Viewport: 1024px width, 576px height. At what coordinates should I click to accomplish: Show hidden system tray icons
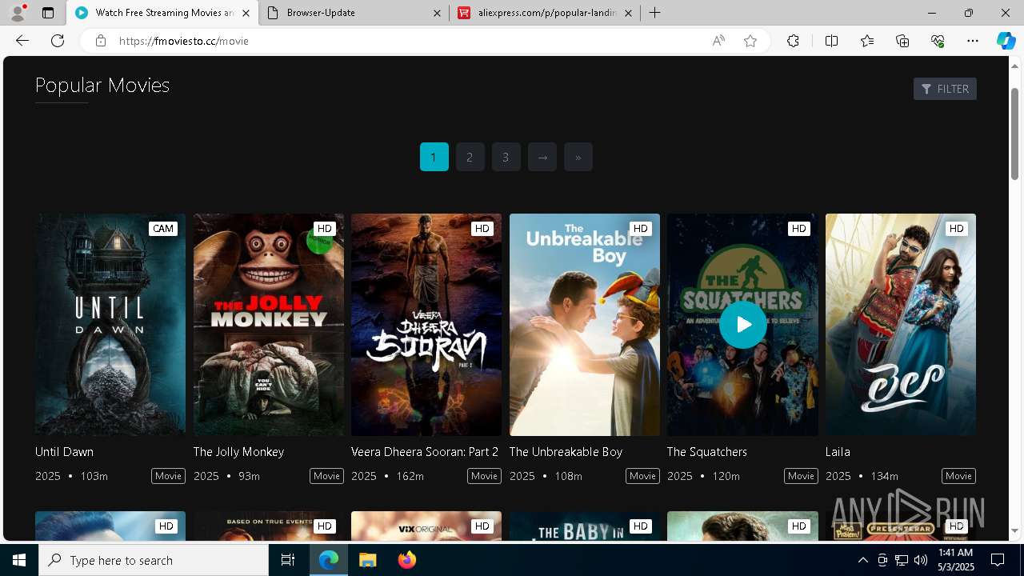tap(862, 560)
